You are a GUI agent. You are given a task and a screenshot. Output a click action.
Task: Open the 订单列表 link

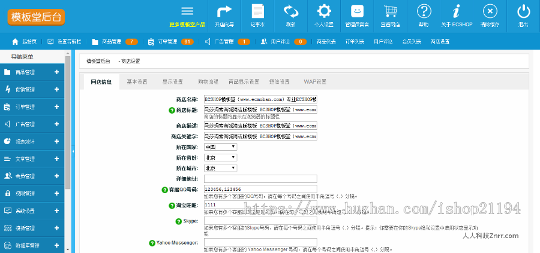[355, 41]
